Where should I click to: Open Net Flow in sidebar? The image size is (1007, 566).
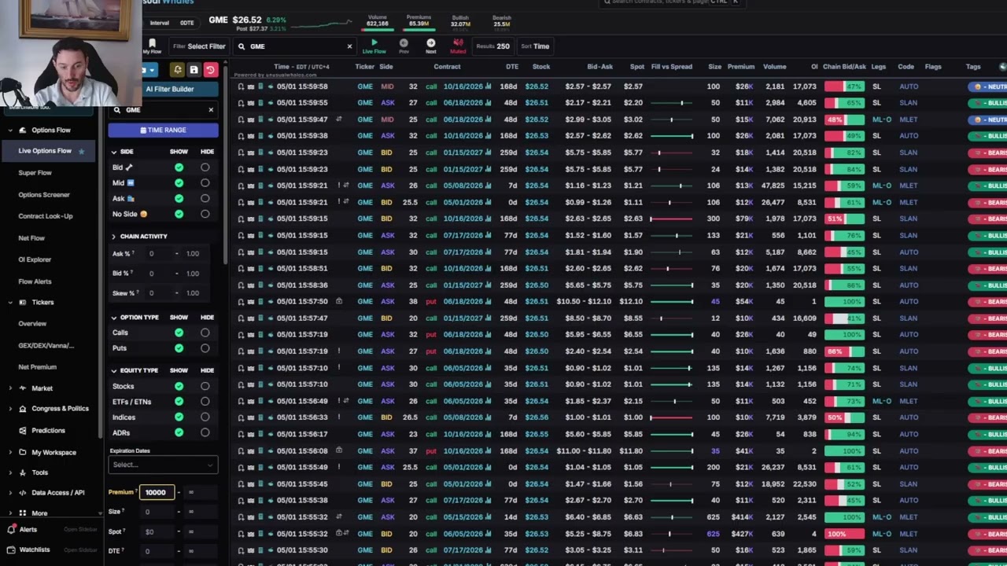point(31,238)
